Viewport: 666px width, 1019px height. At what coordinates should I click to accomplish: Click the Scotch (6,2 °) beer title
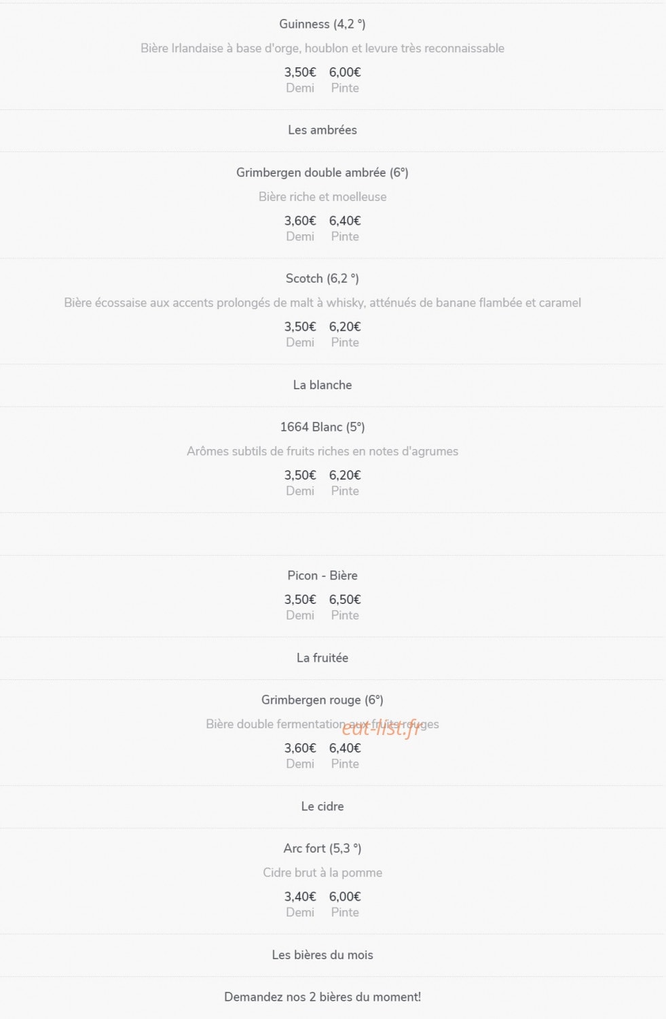[322, 279]
